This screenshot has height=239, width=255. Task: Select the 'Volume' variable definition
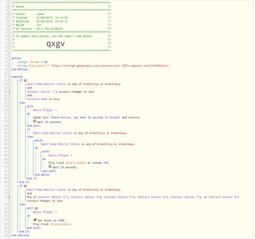click(x=33, y=62)
